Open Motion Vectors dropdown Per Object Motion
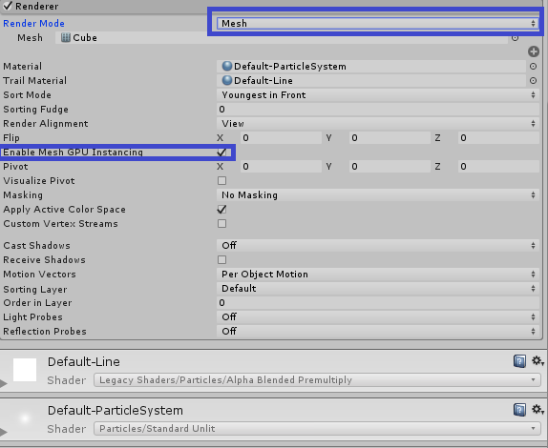 [378, 275]
